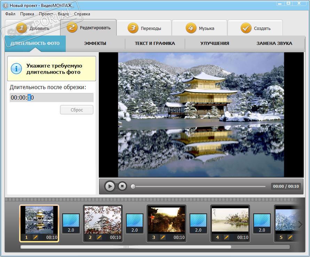Click the photo duration time field
Viewport: 310px width, 257px height.
[51, 98]
